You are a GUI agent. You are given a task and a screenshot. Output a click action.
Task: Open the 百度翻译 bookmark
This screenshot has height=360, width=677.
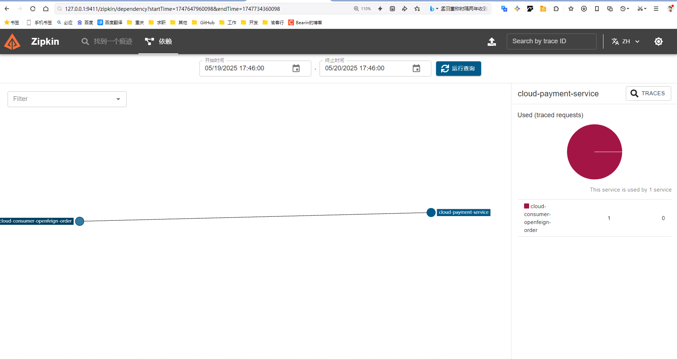click(110, 22)
